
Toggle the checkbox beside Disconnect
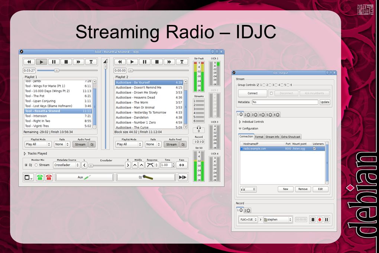271,93
